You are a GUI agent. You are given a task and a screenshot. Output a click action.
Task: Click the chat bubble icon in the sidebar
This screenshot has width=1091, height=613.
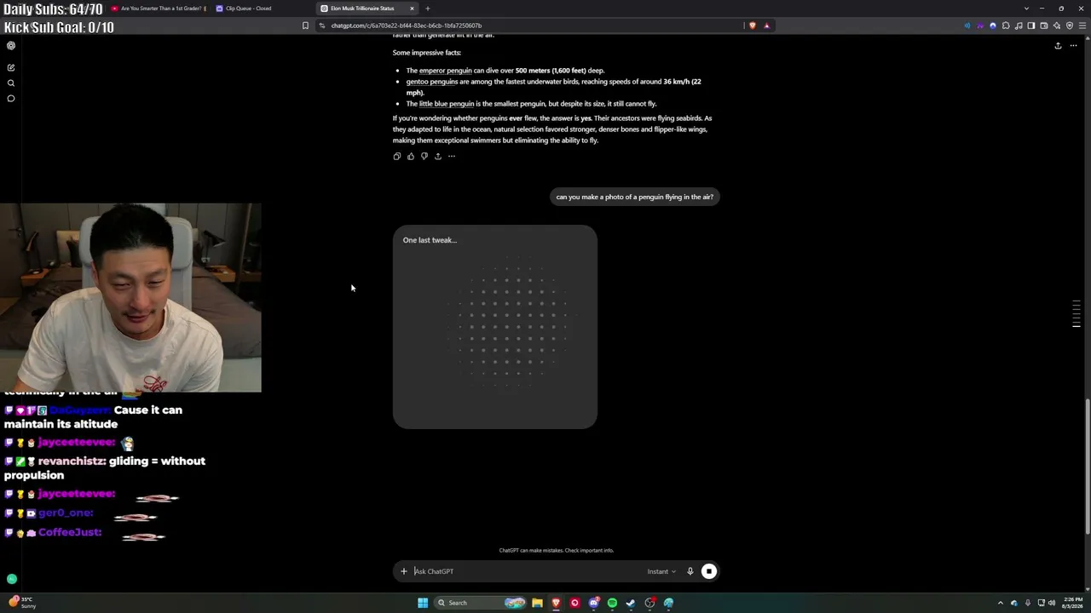tap(11, 99)
